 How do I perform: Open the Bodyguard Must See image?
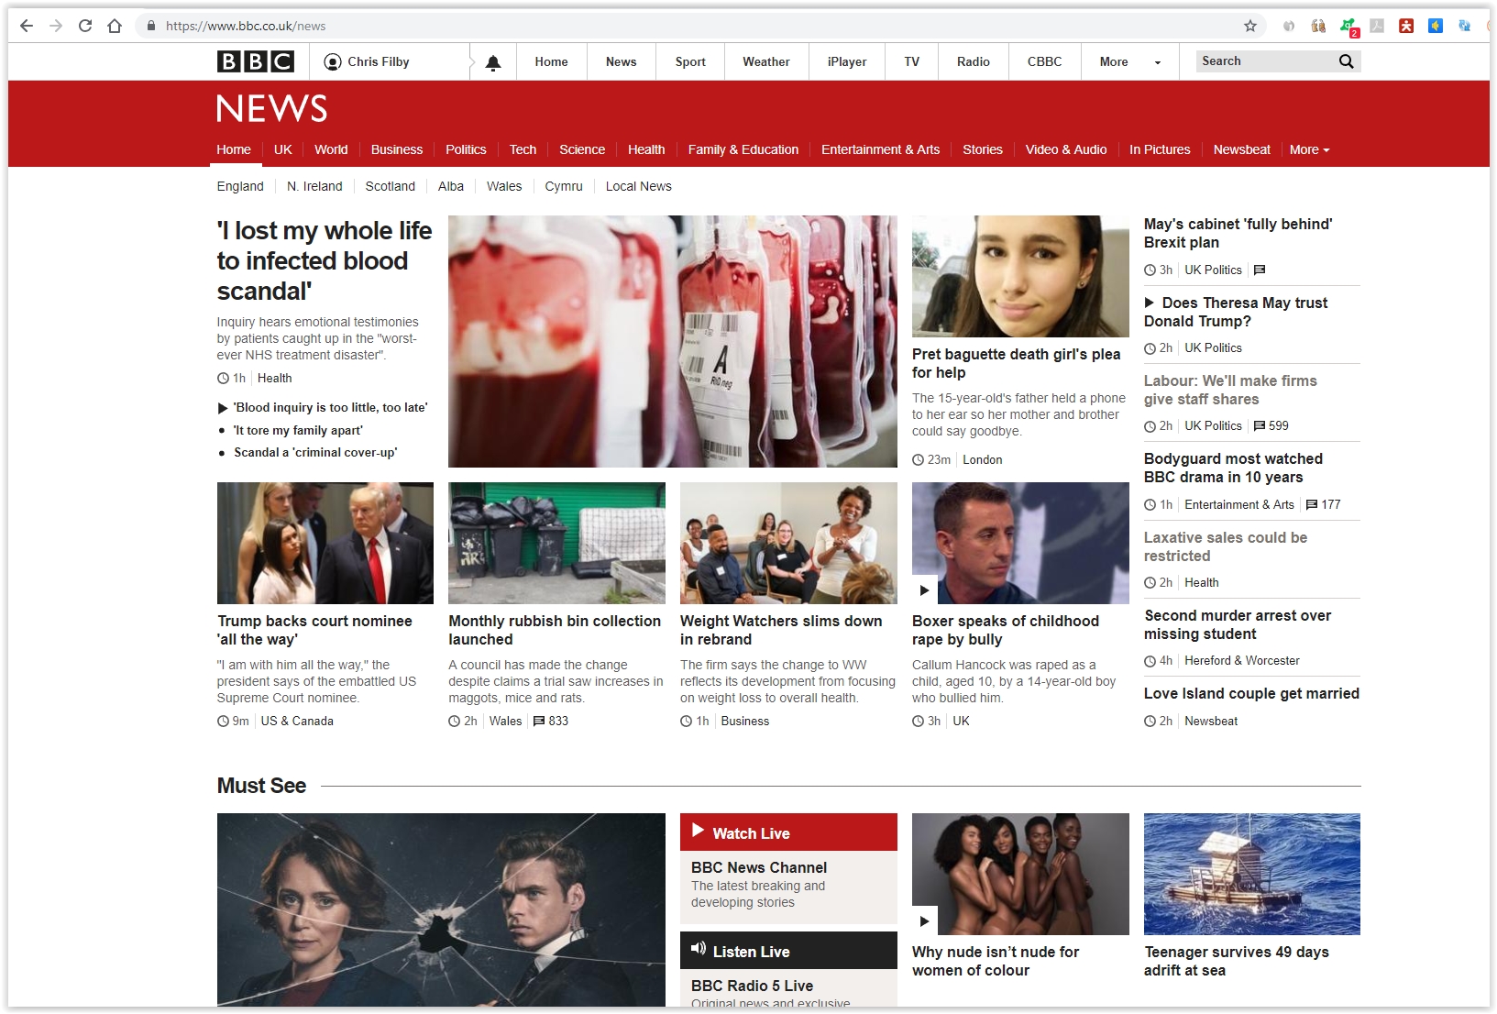pos(441,909)
